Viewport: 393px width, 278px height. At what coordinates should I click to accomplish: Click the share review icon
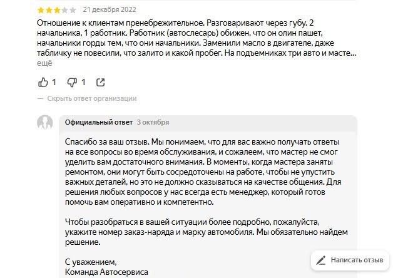click(x=101, y=82)
